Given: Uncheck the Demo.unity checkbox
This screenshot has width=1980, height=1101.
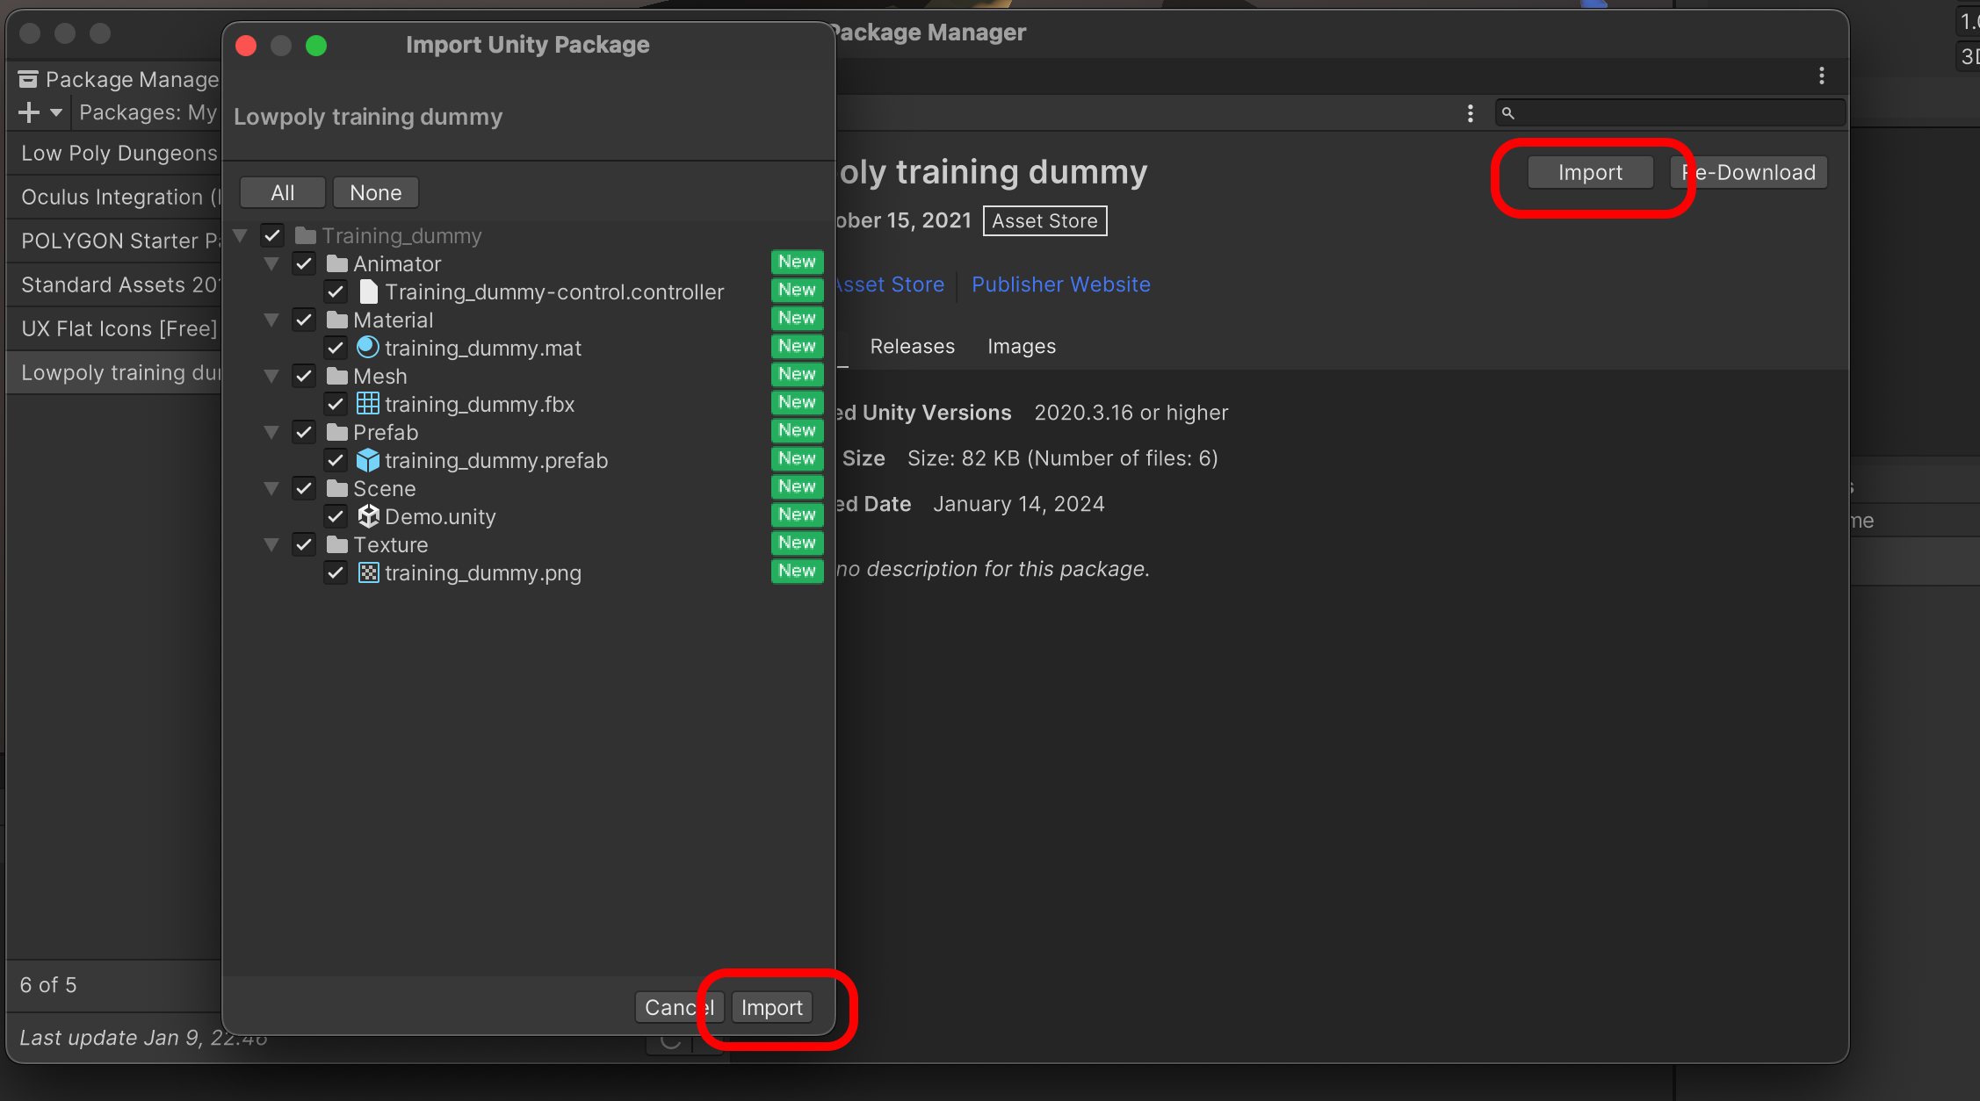Looking at the screenshot, I should coord(336,516).
